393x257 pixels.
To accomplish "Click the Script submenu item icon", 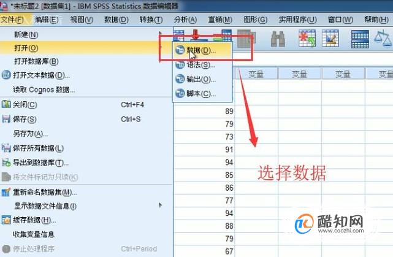I will (180, 94).
